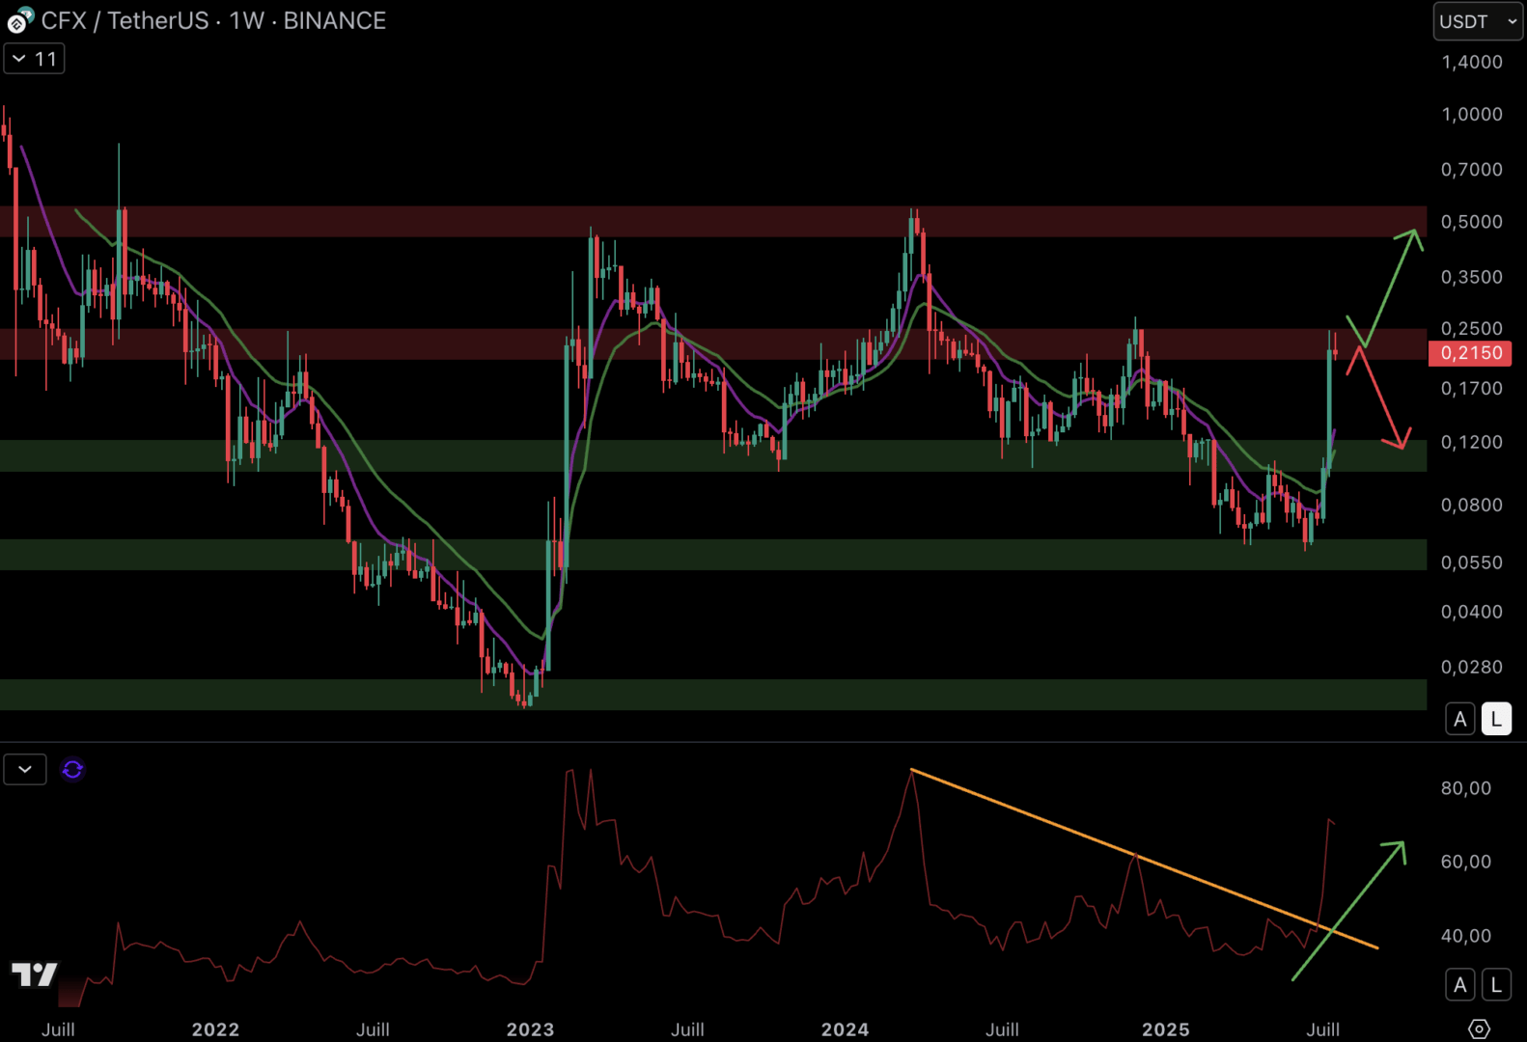Open chart settings gear icon
This screenshot has height=1042, width=1527.
(x=1479, y=1028)
